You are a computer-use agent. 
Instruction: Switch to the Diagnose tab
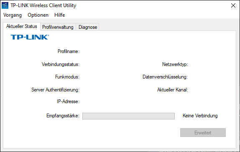point(88,27)
